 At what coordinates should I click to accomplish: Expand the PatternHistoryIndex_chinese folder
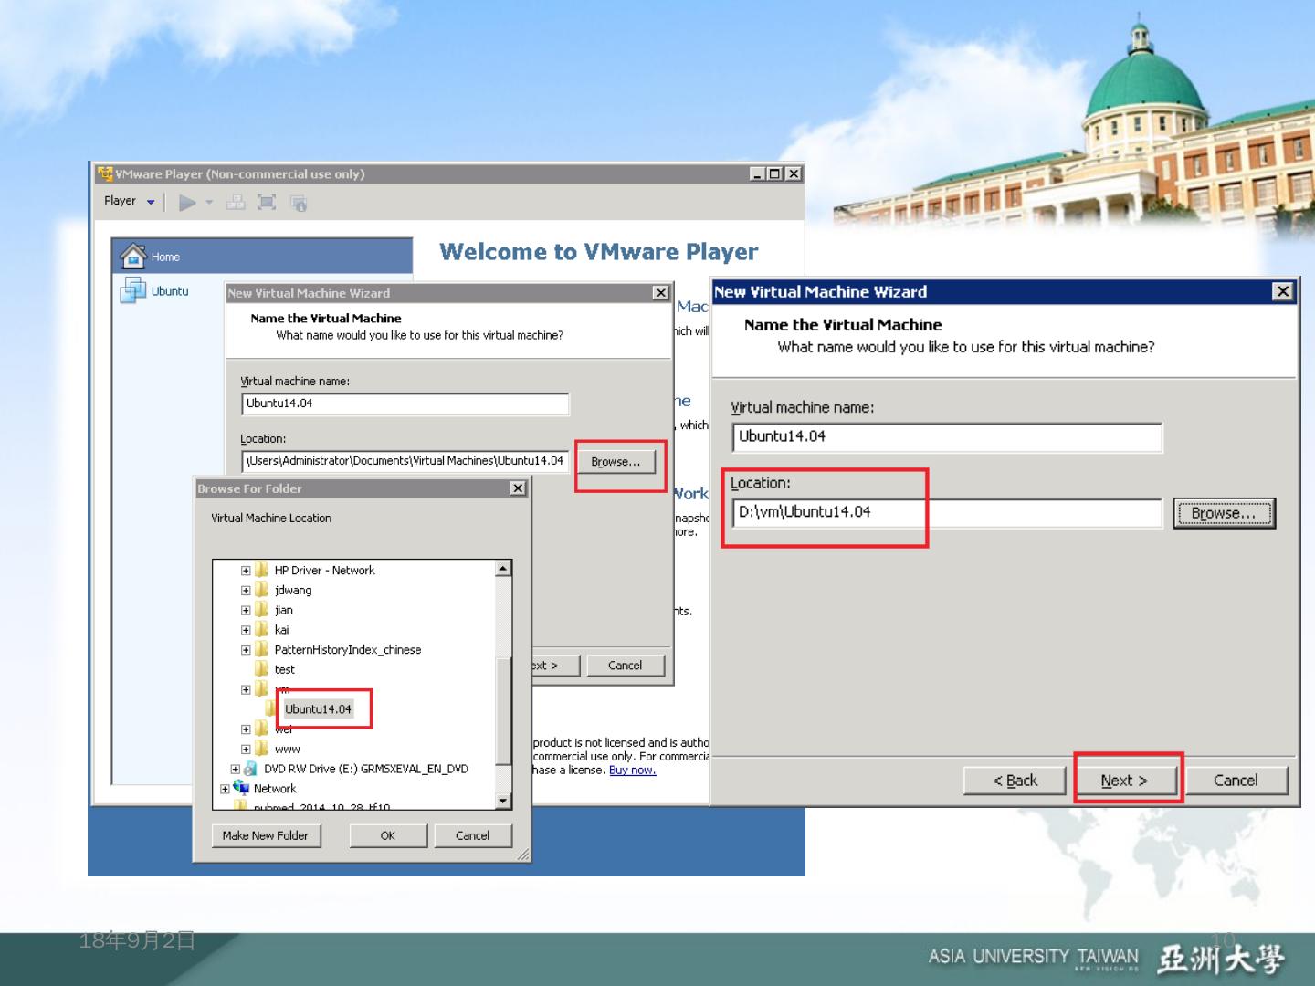tap(246, 650)
